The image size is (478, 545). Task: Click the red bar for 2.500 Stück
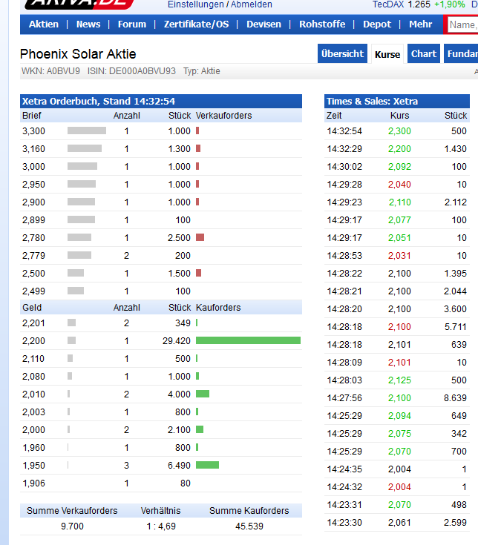click(200, 237)
